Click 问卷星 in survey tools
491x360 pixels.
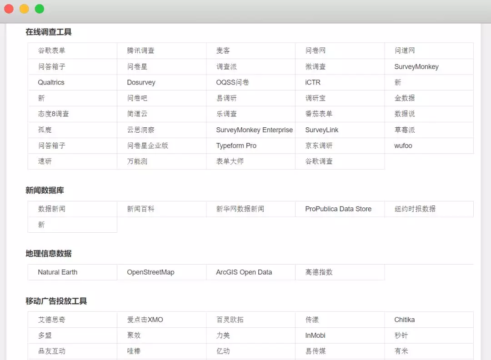[x=137, y=67]
